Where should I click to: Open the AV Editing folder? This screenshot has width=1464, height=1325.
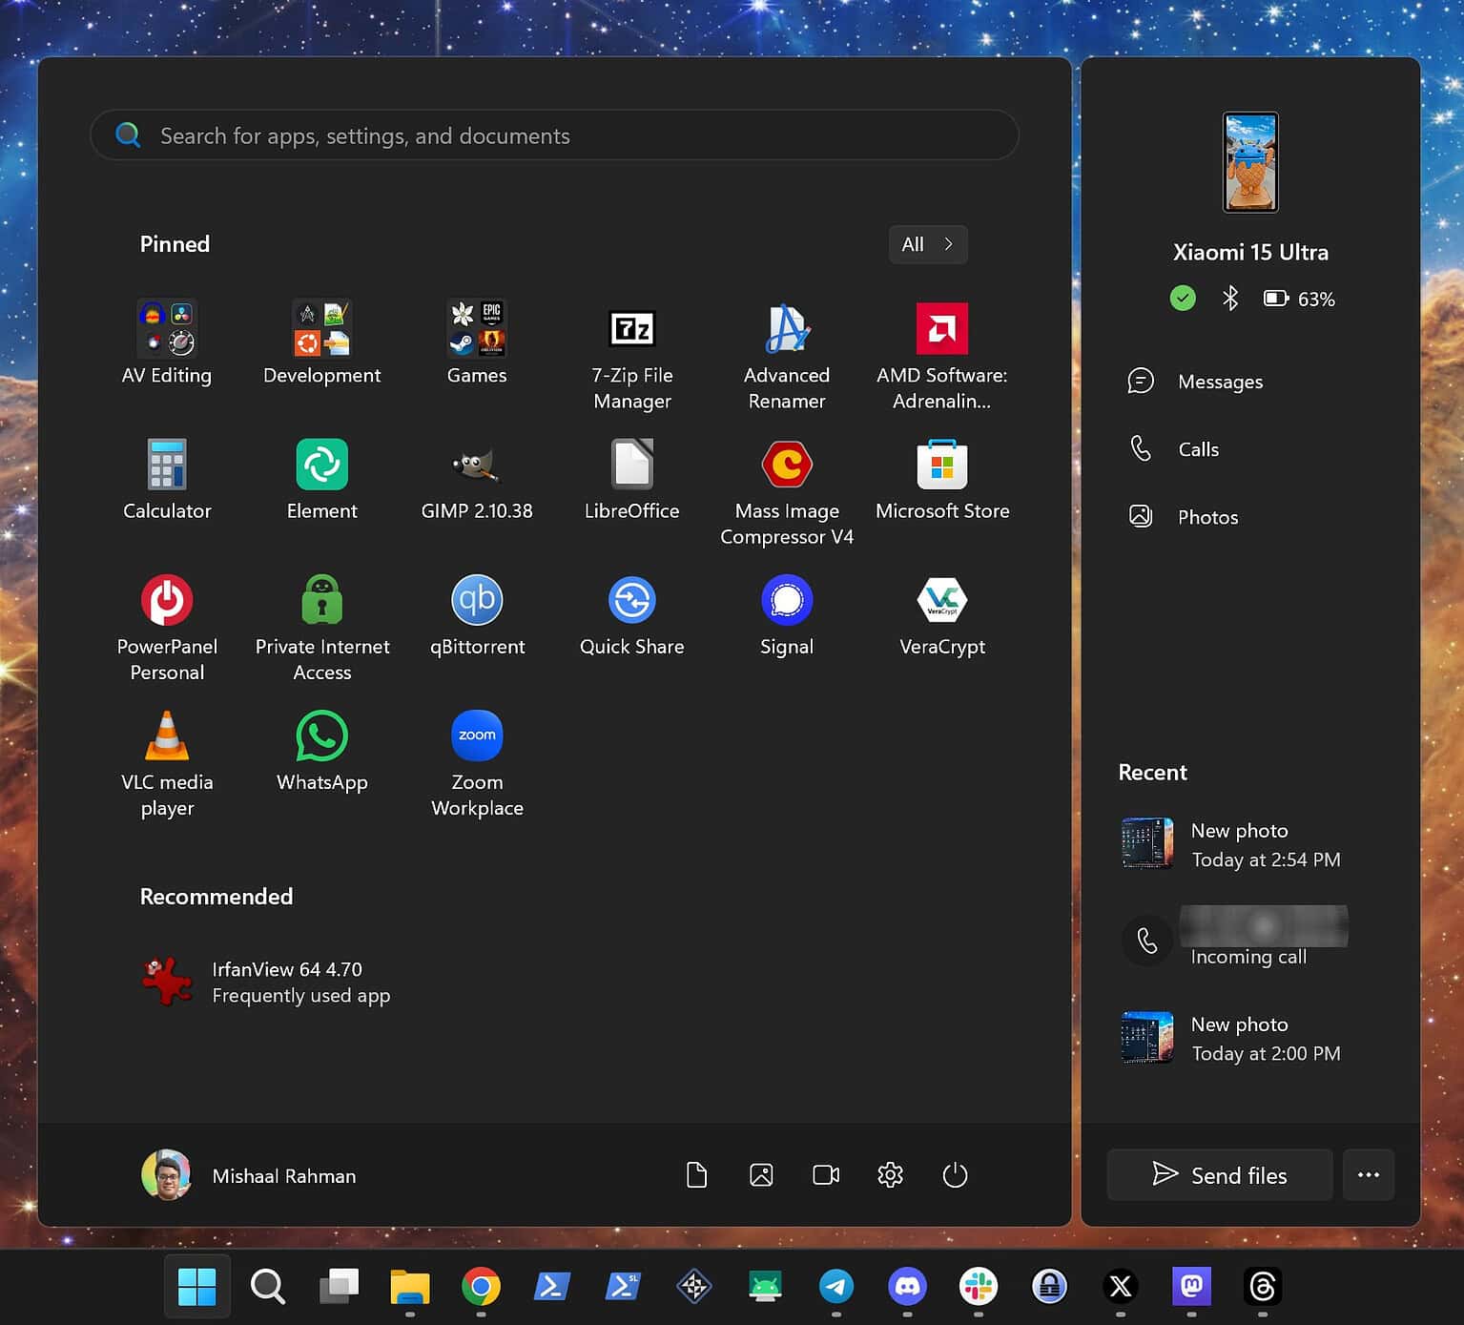click(167, 329)
